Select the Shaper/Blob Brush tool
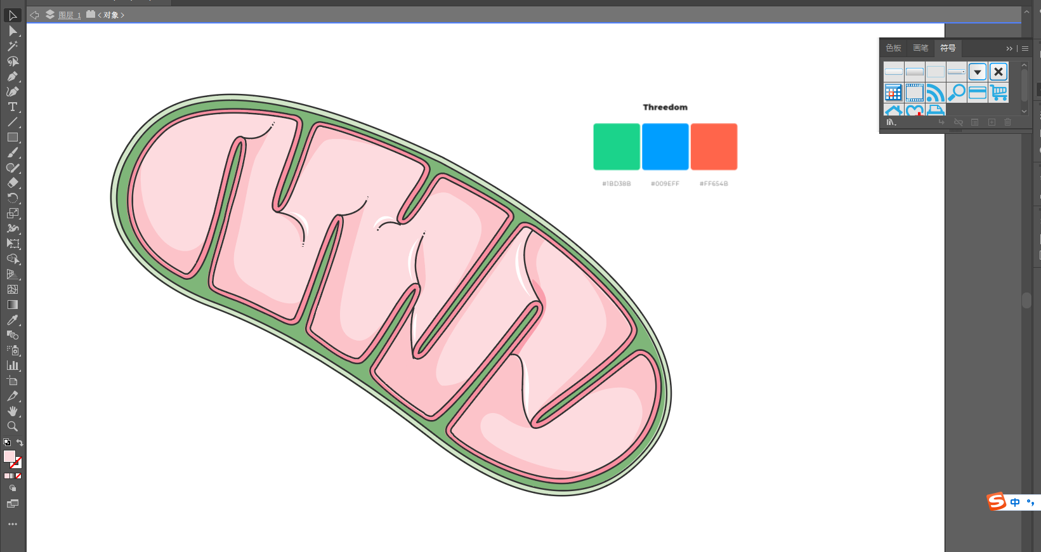1041x552 pixels. click(x=13, y=168)
